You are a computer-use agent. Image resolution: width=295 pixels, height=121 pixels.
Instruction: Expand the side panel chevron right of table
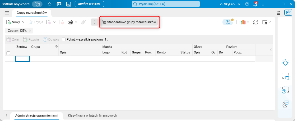pyautogui.click(x=271, y=50)
